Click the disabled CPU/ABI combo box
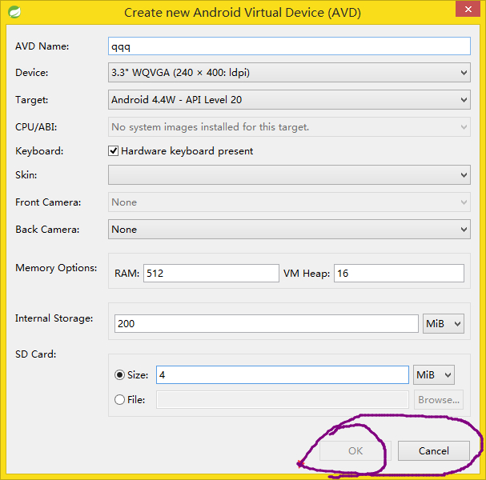Screen dimensions: 486x480 pos(289,126)
